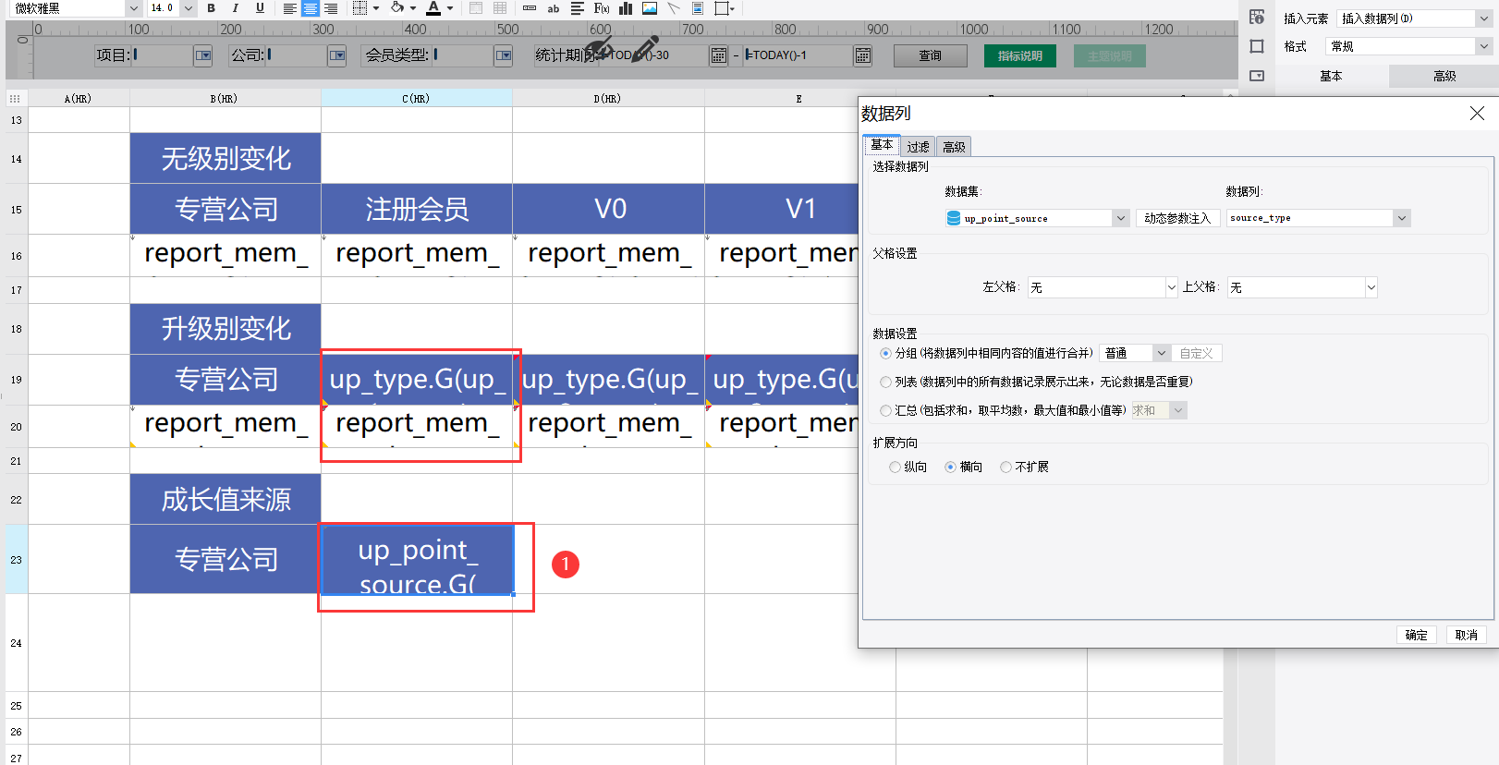Align cell text to the right

point(331,8)
